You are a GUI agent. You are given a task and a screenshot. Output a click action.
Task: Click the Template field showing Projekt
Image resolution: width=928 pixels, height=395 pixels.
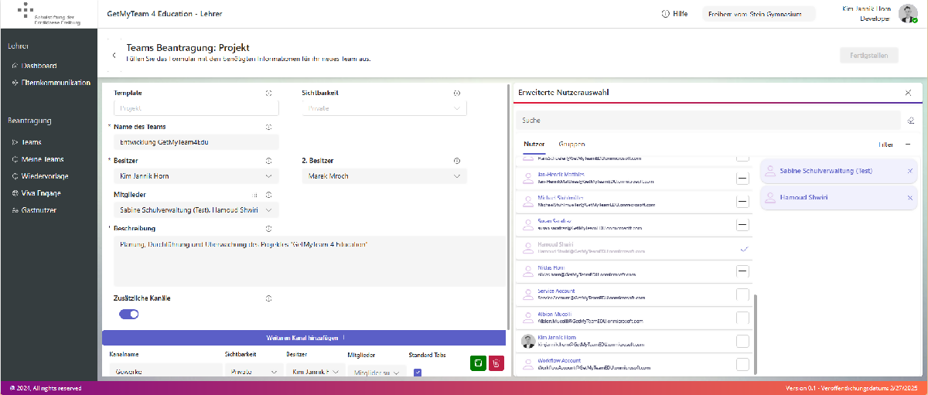[196, 108]
